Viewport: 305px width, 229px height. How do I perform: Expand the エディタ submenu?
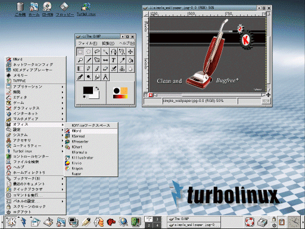point(36,97)
